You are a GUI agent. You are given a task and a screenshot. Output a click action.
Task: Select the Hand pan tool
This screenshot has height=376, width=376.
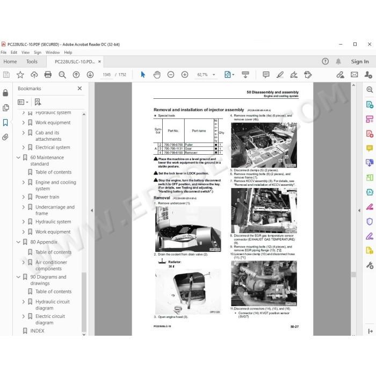(x=157, y=75)
